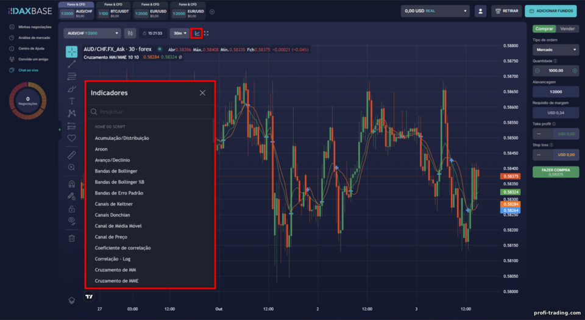Open Centro de Ajuda in sidebar
The image size is (585, 320).
tap(27, 49)
